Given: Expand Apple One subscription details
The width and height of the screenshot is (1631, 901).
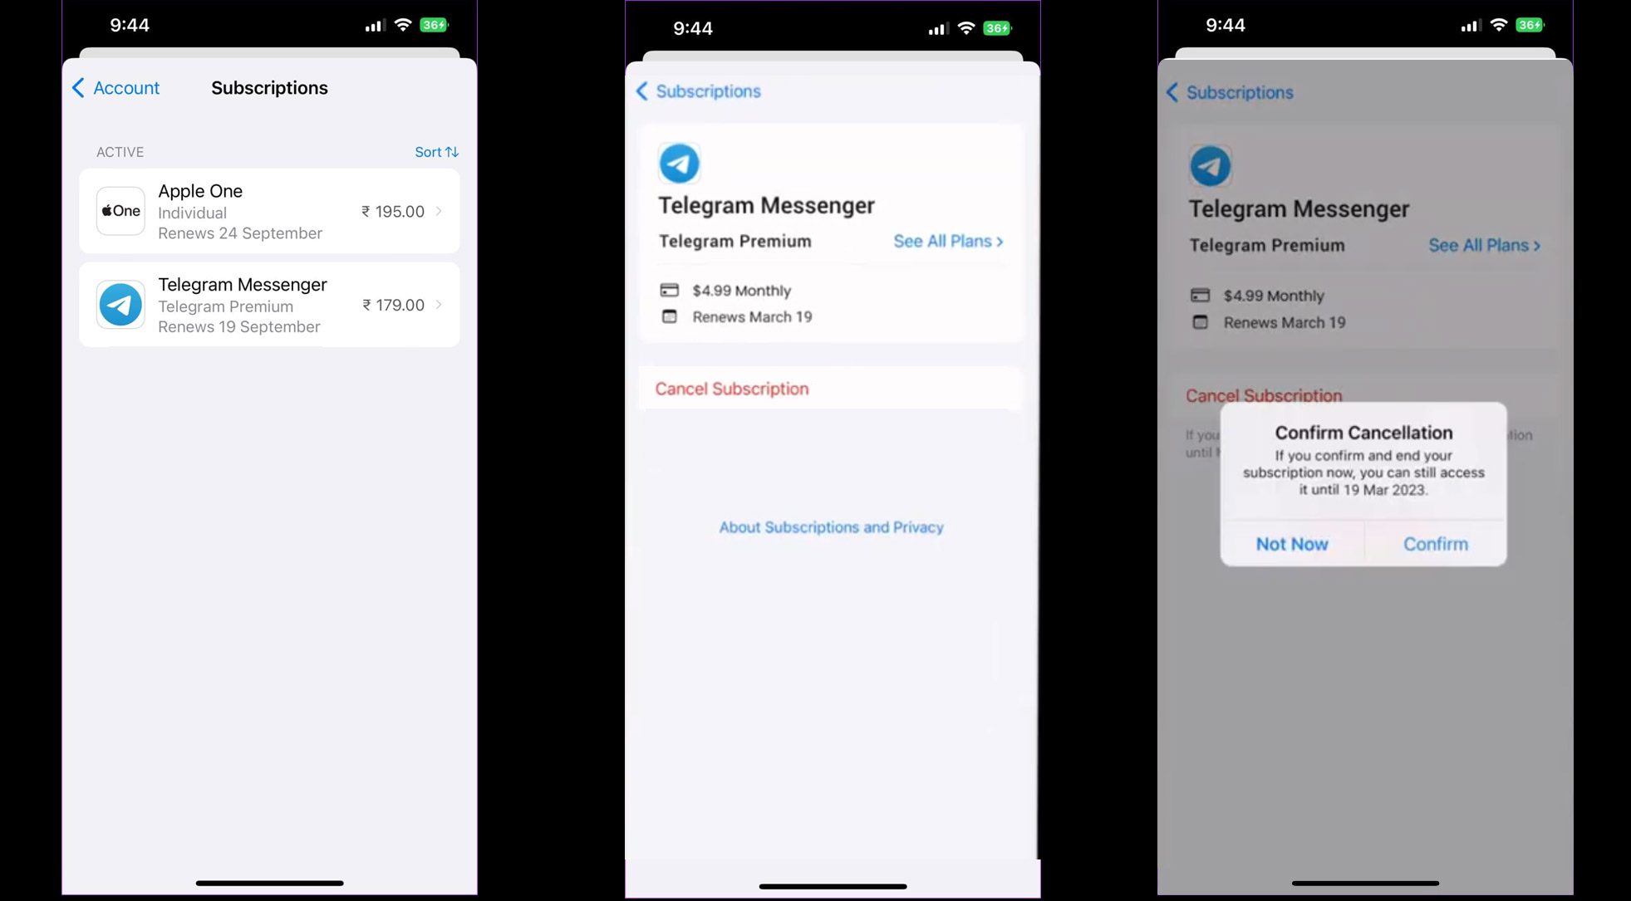Looking at the screenshot, I should (x=270, y=211).
